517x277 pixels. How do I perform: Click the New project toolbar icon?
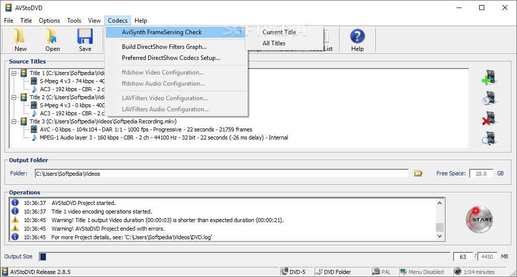pos(20,36)
